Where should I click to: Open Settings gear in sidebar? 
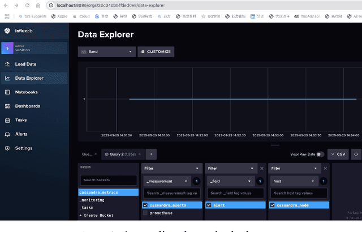[7, 148]
